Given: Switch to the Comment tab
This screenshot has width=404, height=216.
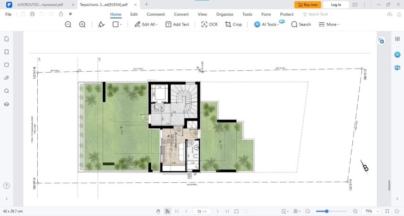Looking at the screenshot, I should click(x=156, y=14).
